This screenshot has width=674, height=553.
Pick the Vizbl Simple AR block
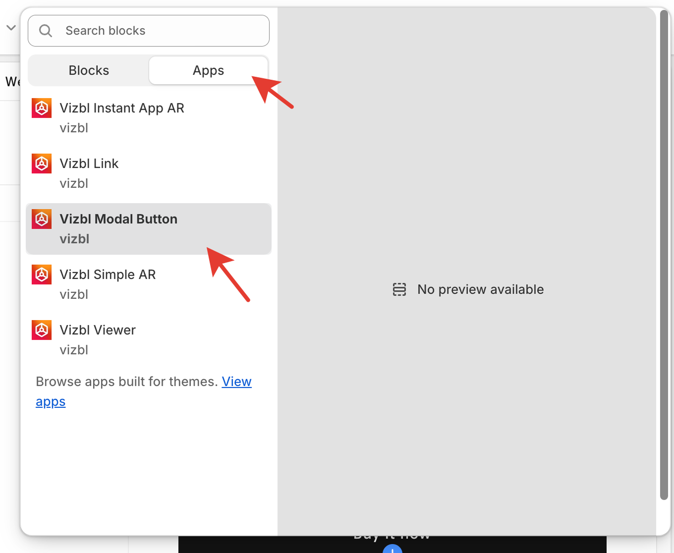click(149, 284)
